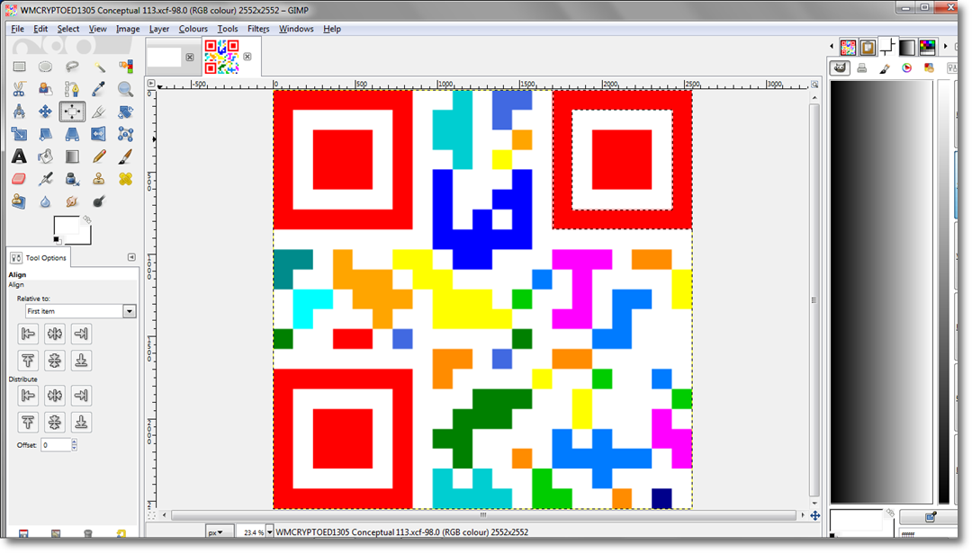972x553 pixels.
Task: Select the Ink tool
Action: tap(72, 179)
